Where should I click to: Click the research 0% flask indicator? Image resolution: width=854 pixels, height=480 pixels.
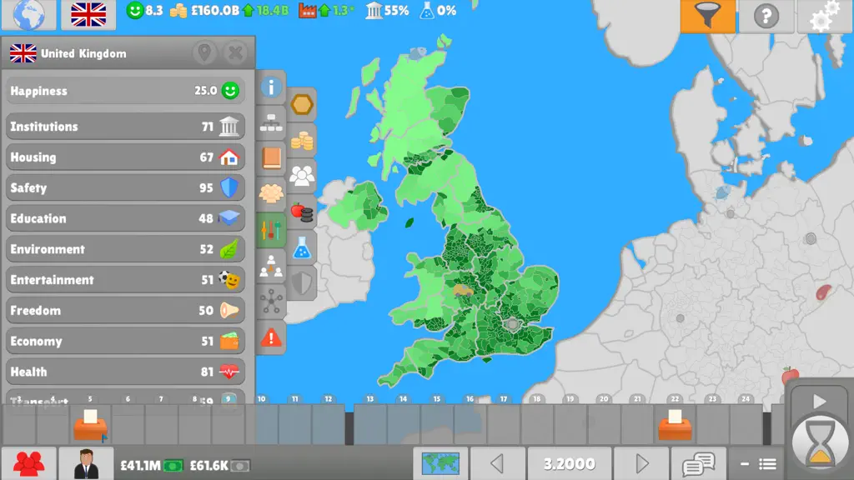[438, 10]
